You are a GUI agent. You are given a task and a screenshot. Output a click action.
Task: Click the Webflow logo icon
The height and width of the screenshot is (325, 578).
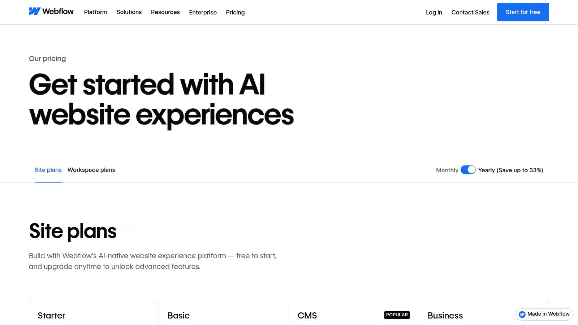[x=34, y=11]
